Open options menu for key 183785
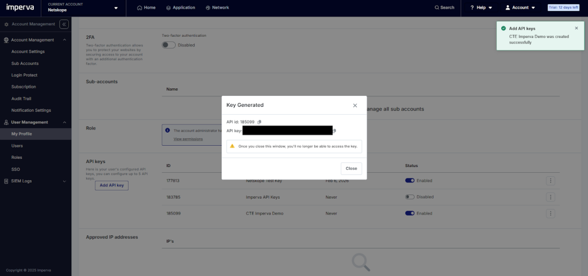 [x=551, y=197]
